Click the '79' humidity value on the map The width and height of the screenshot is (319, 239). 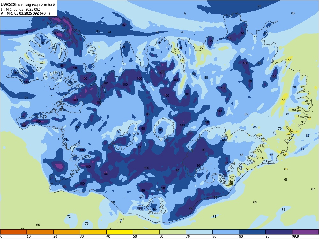click(280, 128)
